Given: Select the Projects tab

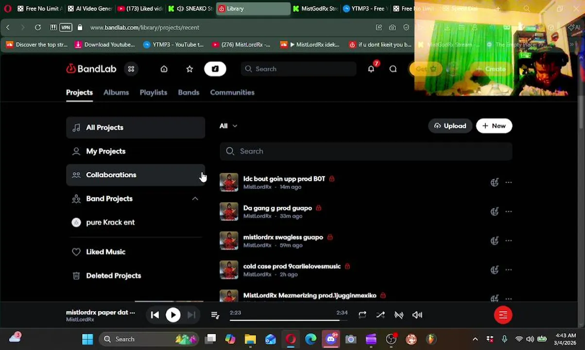Looking at the screenshot, I should click(79, 92).
